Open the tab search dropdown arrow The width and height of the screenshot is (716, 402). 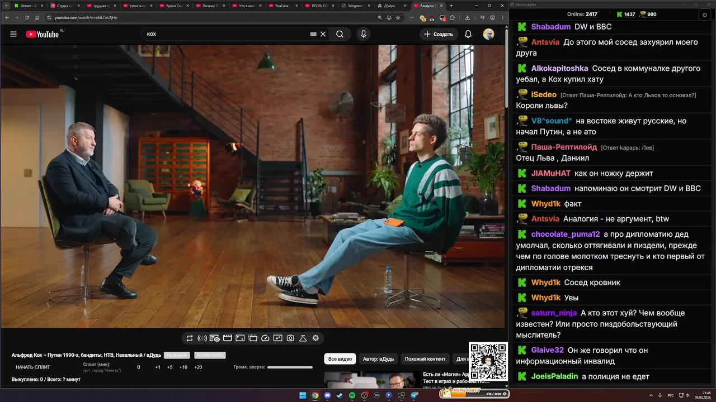point(5,6)
